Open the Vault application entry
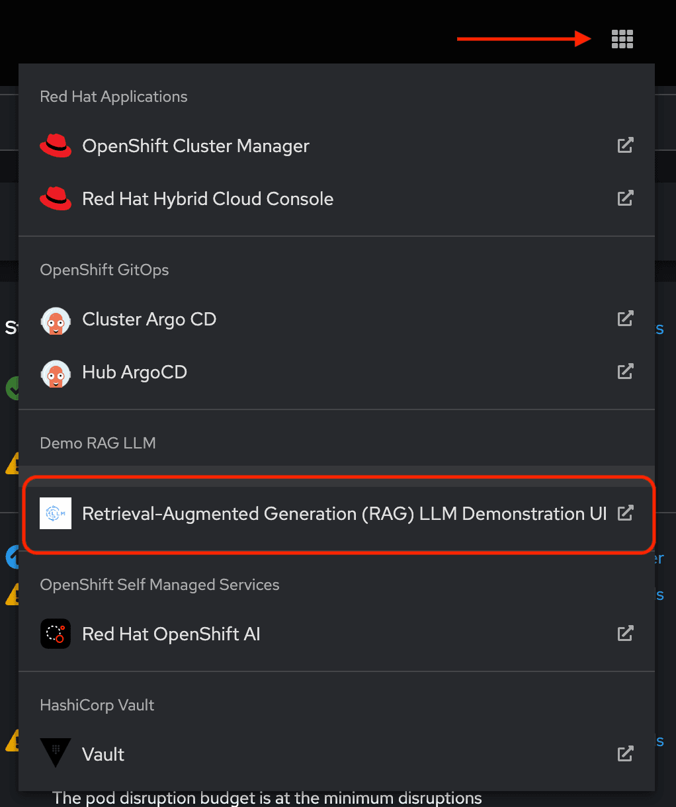The height and width of the screenshot is (807, 676). pyautogui.click(x=103, y=755)
